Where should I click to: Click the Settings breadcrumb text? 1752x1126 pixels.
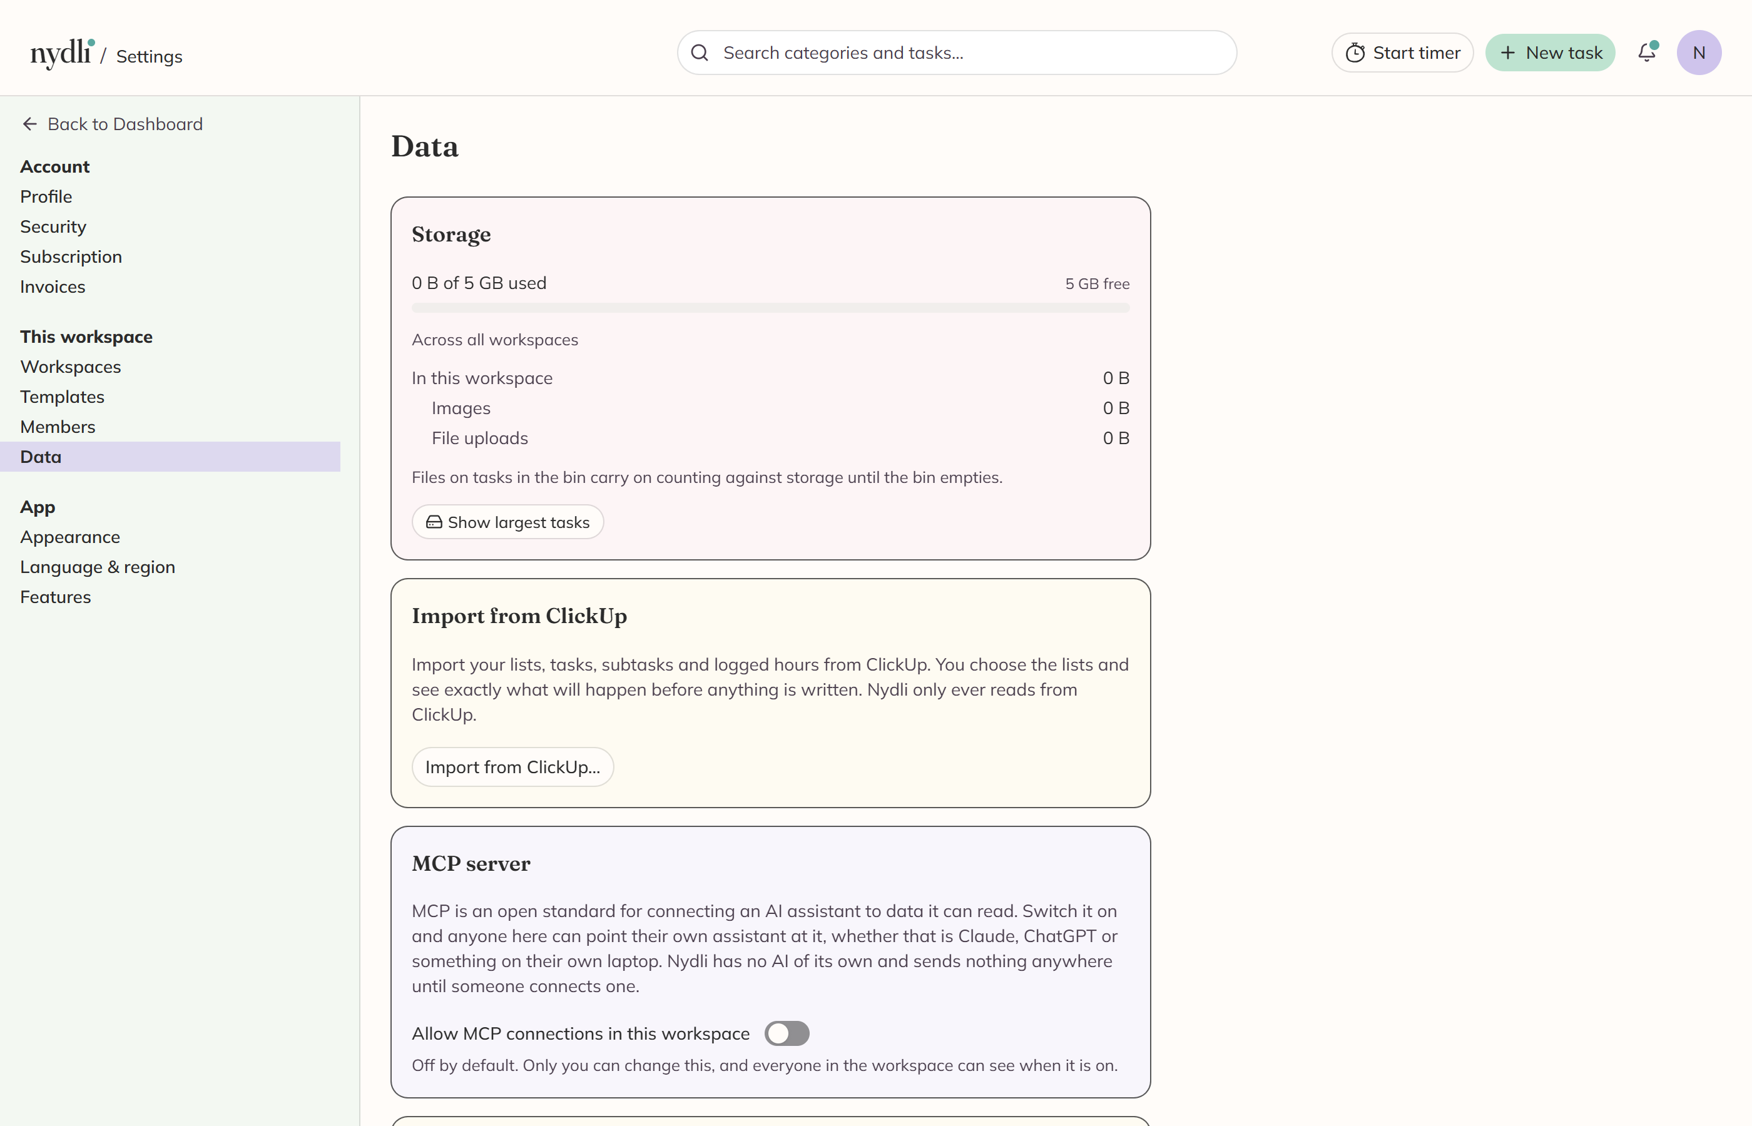tap(149, 56)
